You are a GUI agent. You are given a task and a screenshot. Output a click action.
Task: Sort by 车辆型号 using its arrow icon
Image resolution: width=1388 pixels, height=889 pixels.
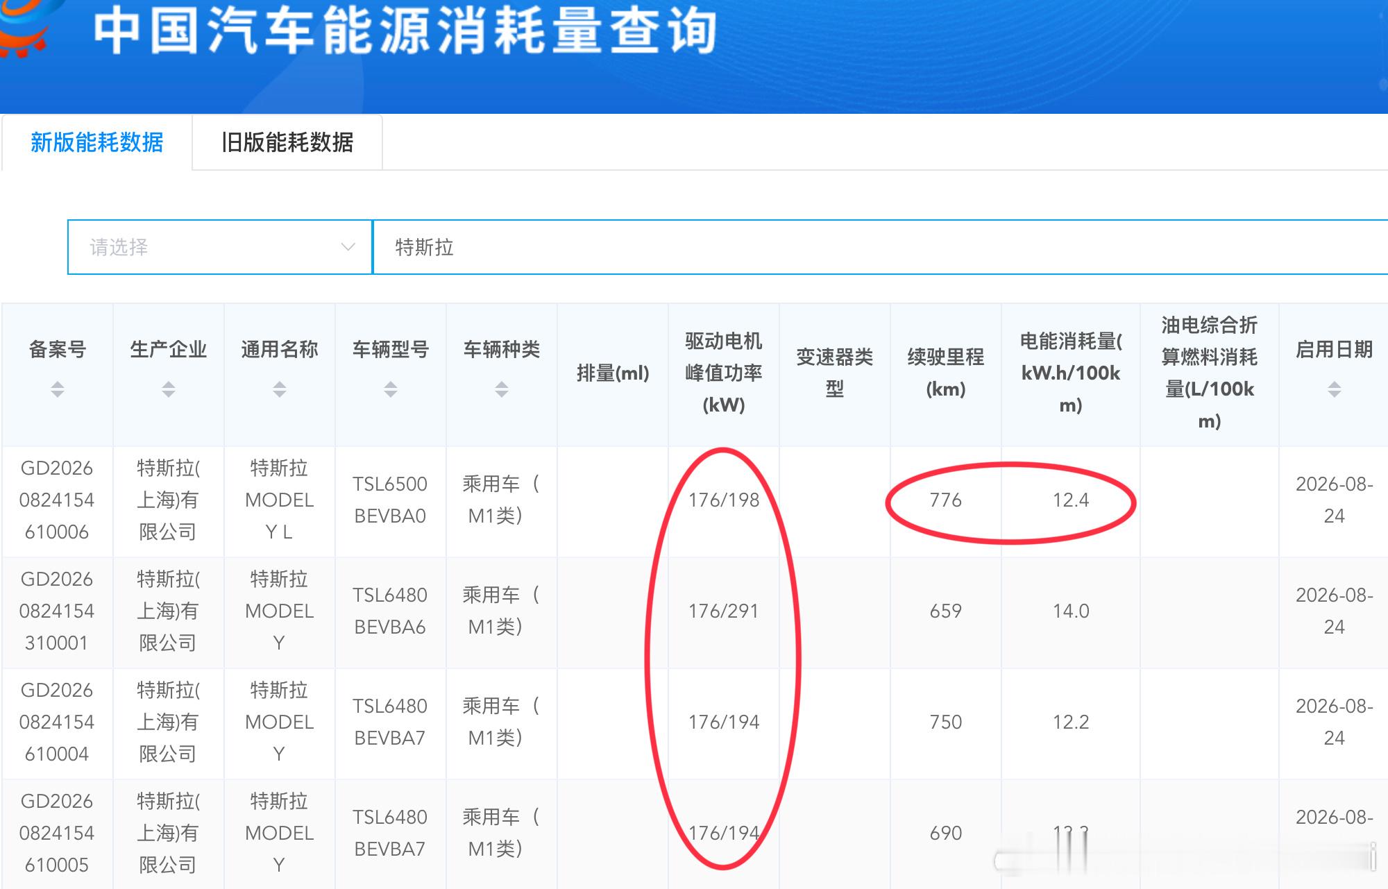tap(391, 389)
